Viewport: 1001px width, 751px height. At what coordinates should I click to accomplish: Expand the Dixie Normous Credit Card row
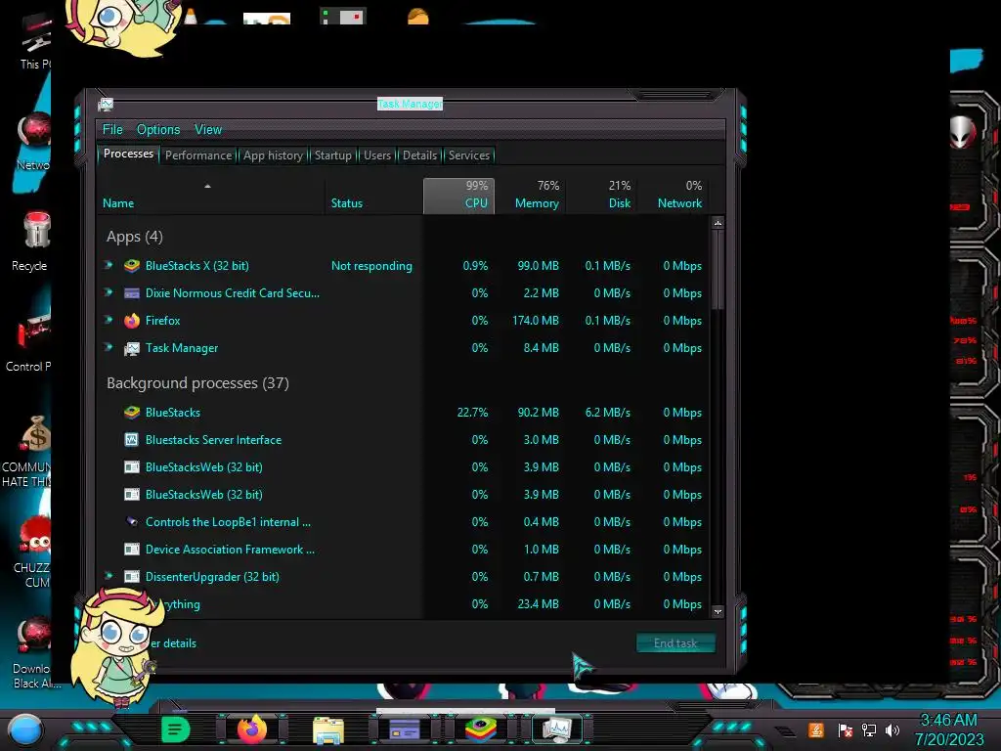(109, 292)
